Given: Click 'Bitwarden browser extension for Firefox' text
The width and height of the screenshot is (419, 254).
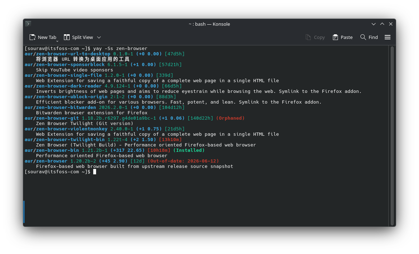Looking at the screenshot, I should coord(92,113).
